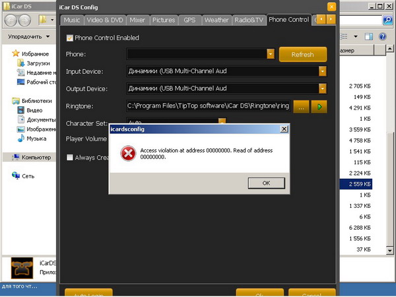
Task: Click the Сеть network icon
Action: [x=16, y=176]
